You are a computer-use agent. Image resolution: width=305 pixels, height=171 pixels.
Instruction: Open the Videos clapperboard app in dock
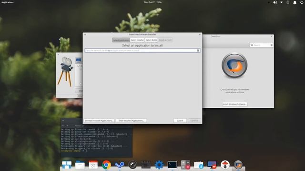pyautogui.click(x=146, y=165)
